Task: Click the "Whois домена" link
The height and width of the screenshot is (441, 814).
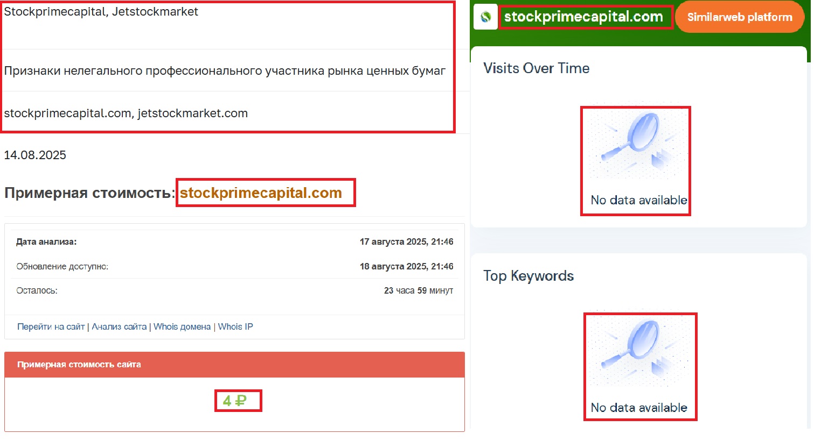Action: click(183, 326)
